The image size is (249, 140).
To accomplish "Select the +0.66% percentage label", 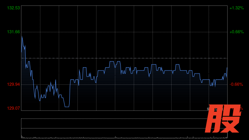I will click(237, 32).
